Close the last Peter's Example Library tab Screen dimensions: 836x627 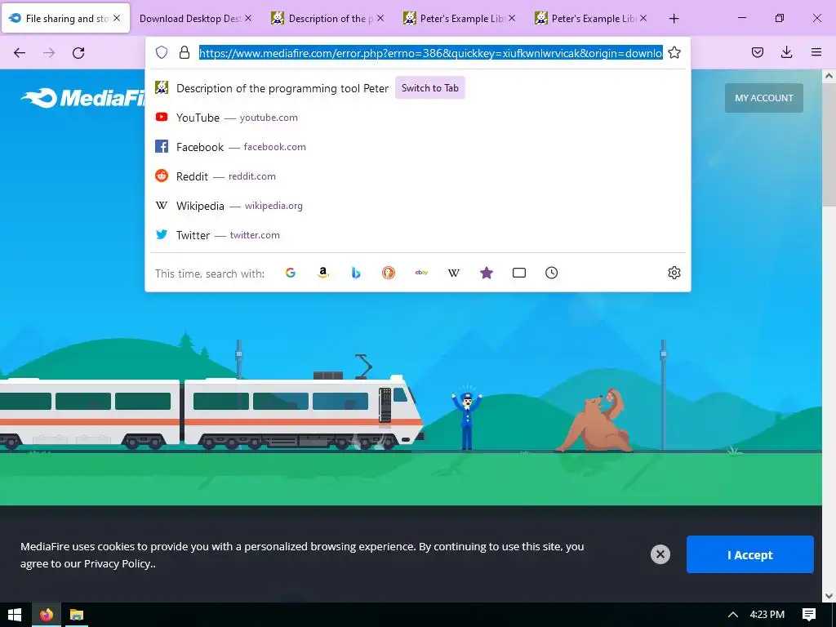[x=643, y=18]
